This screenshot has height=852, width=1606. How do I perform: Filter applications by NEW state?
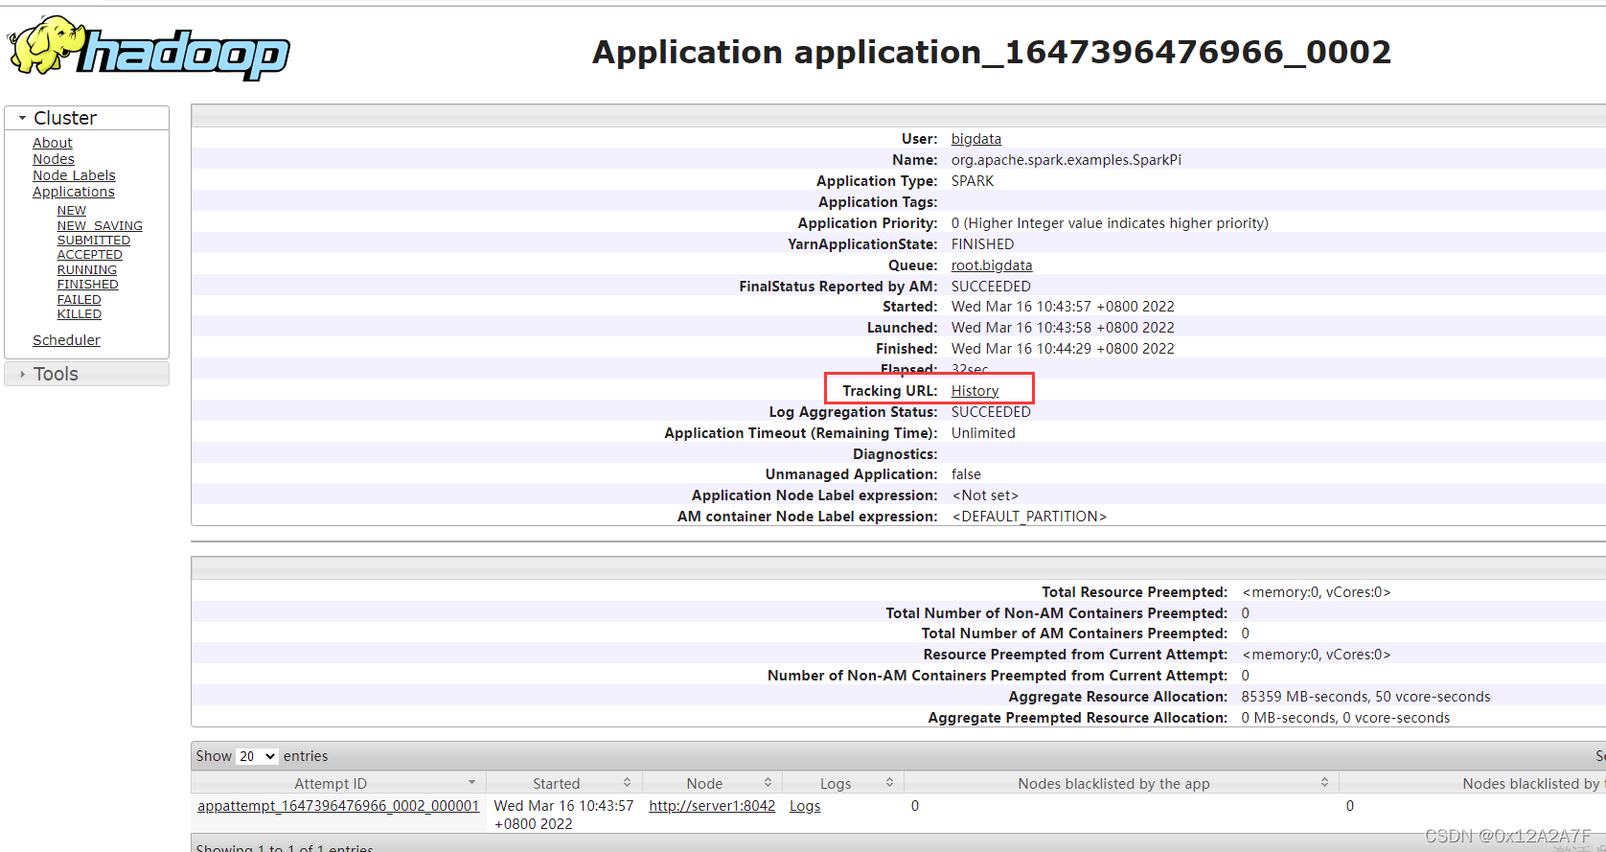pos(71,211)
